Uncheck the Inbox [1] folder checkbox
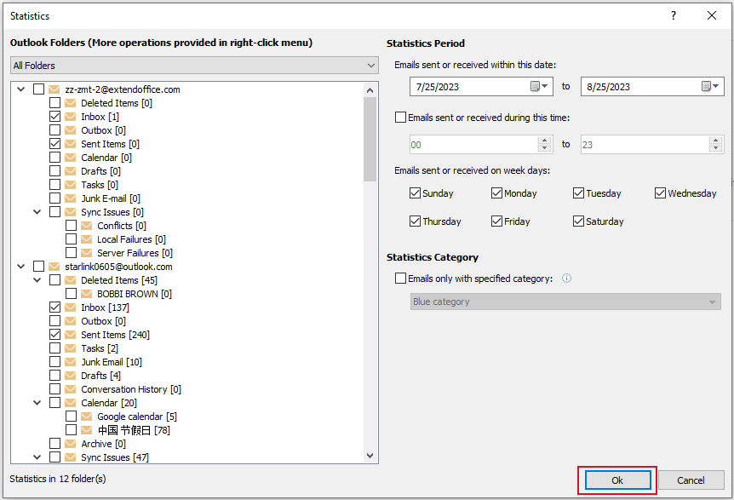 point(54,117)
